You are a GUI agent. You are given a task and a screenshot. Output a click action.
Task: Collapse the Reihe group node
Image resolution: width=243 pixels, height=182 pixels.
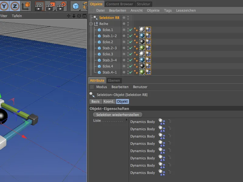(x=91, y=24)
